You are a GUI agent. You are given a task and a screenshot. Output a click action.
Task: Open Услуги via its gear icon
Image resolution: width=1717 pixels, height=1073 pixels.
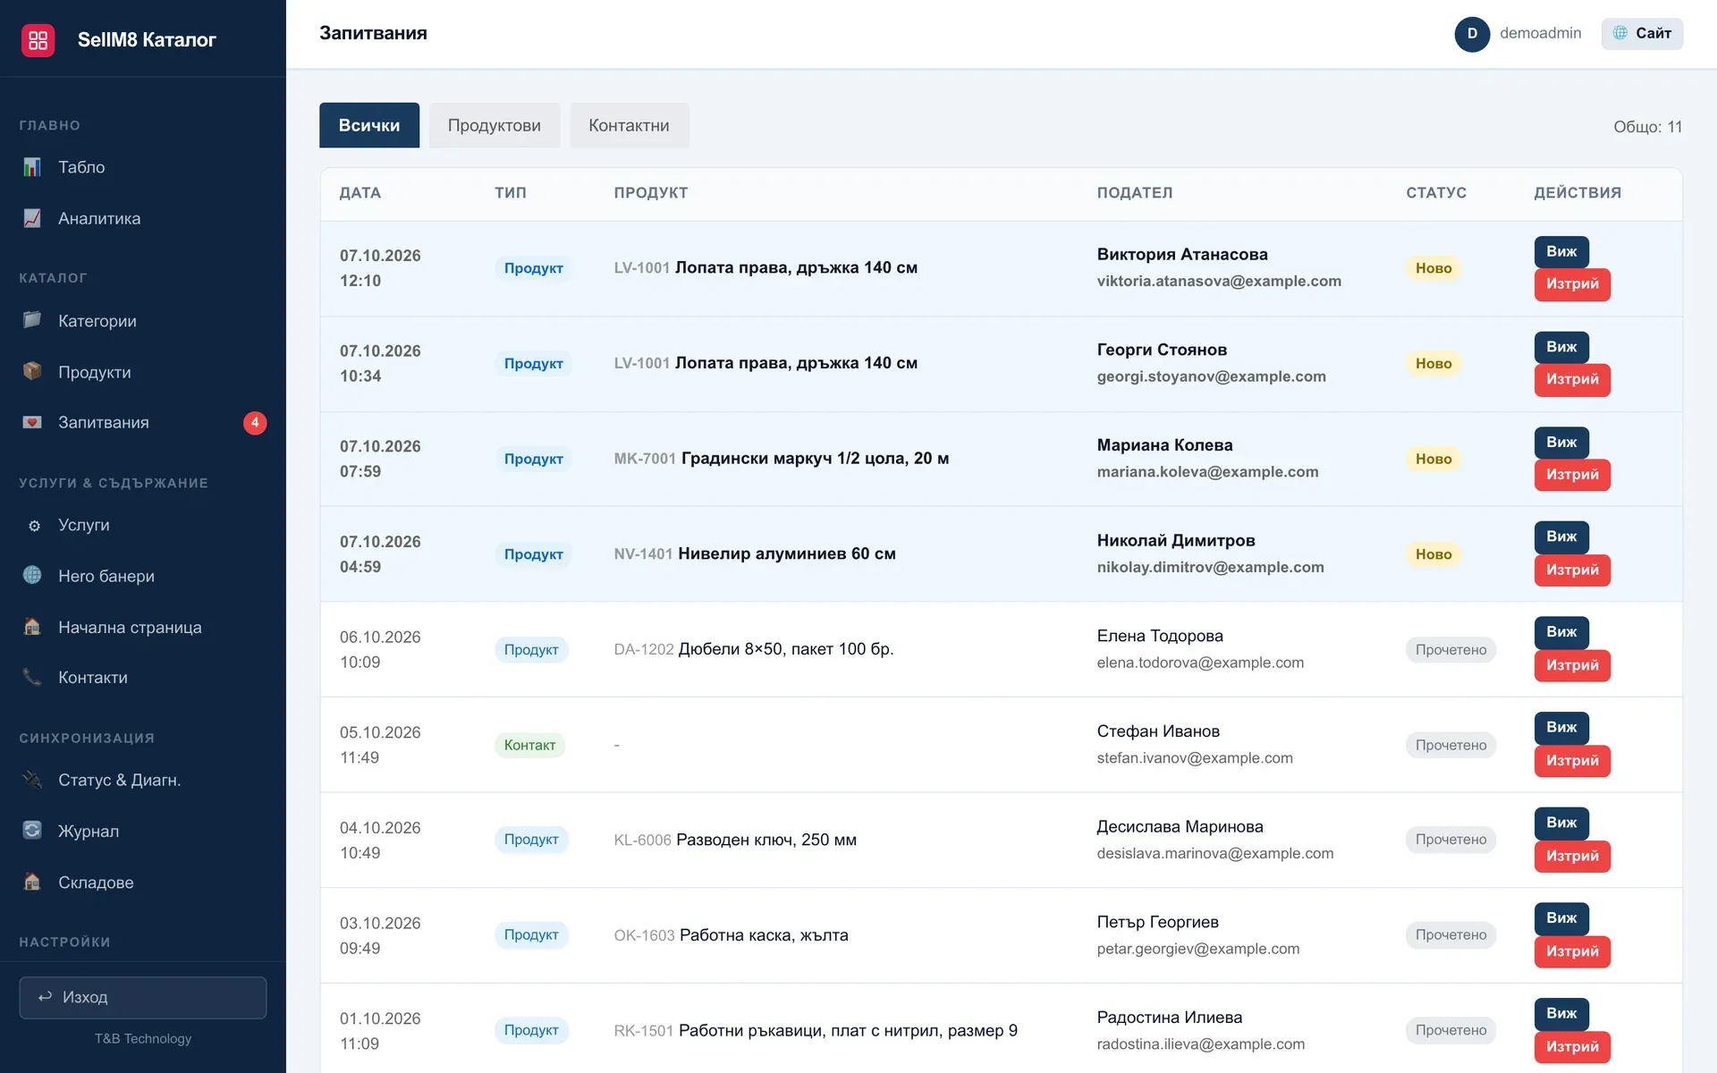[x=34, y=526]
